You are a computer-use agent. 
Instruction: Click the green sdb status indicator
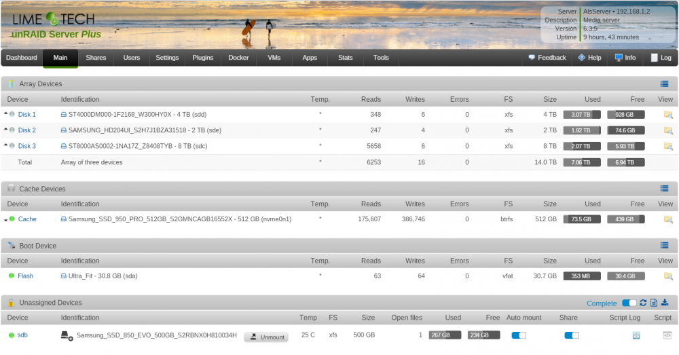pos(12,335)
